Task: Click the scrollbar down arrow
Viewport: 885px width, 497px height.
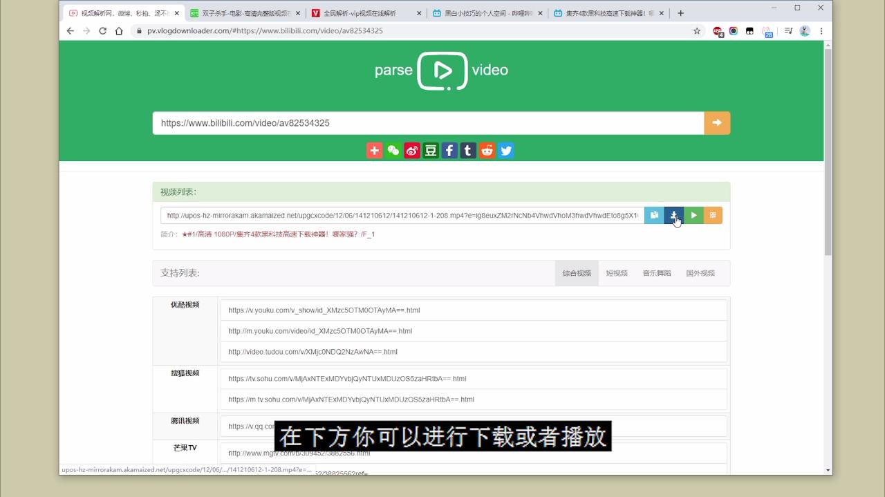Action: [x=828, y=470]
